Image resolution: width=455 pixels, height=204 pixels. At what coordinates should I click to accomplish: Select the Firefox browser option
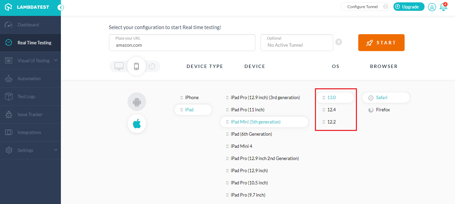coord(383,110)
